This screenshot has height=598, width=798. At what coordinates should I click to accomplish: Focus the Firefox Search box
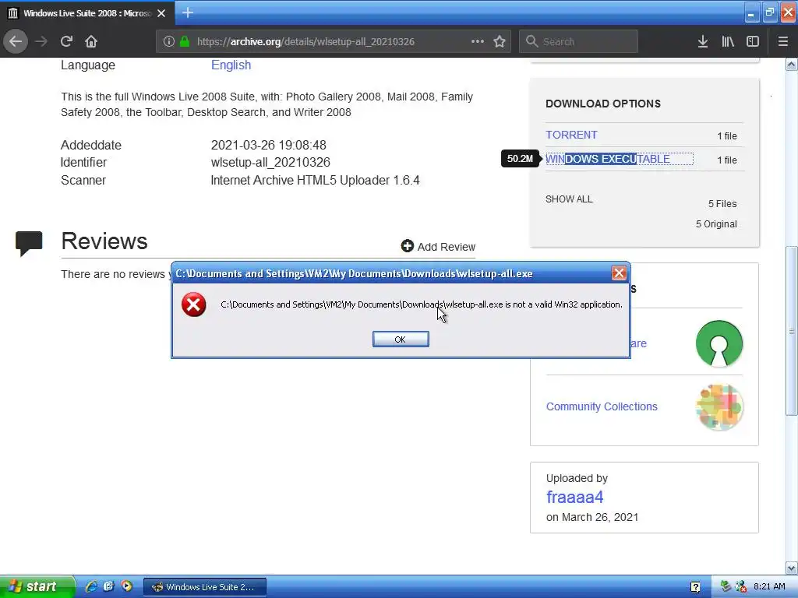(579, 41)
